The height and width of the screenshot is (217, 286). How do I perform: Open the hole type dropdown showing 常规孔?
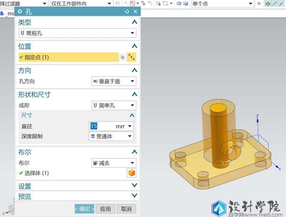pyautogui.click(x=78, y=33)
